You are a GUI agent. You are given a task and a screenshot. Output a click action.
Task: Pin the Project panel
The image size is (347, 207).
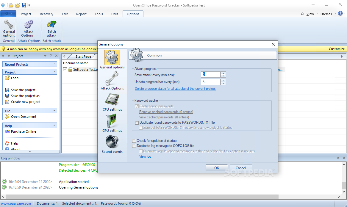click(x=51, y=56)
